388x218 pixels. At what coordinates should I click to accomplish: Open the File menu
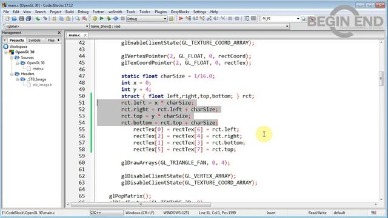click(6, 12)
